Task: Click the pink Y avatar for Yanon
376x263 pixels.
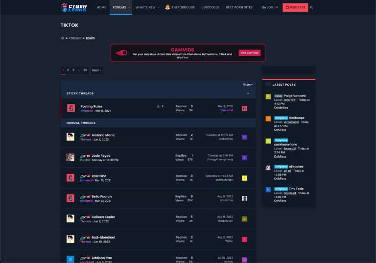Action: tap(244, 239)
